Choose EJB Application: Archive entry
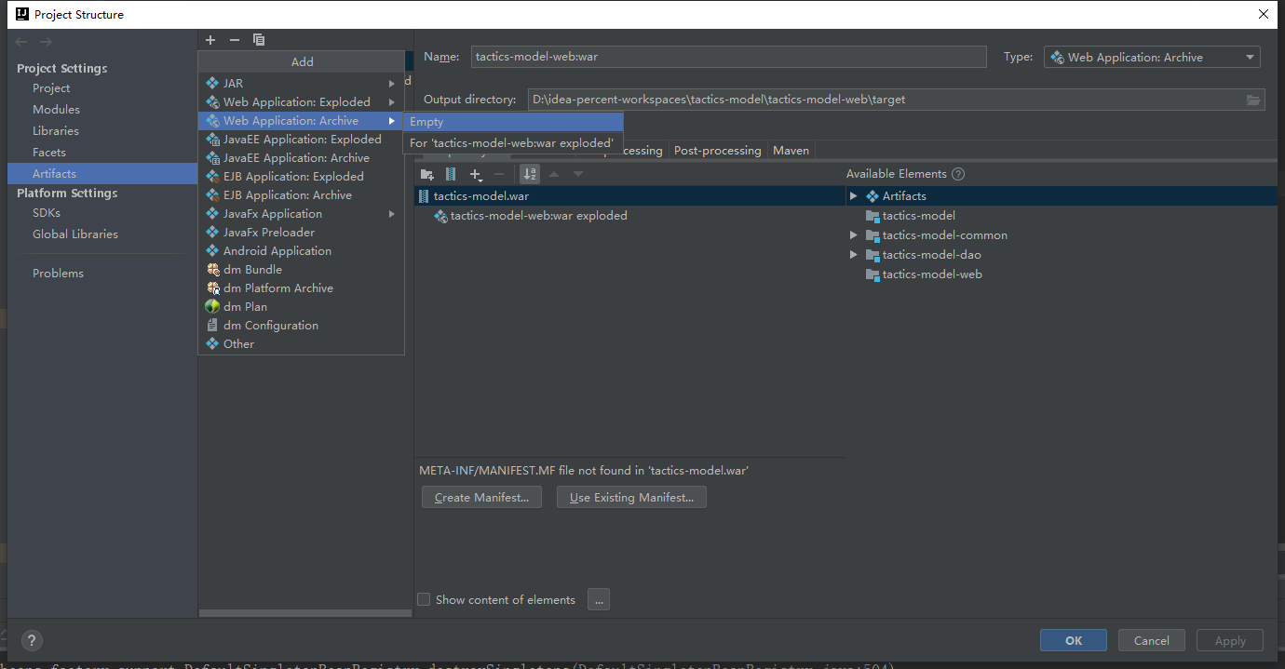Viewport: 1285px width, 669px height. tap(302, 194)
